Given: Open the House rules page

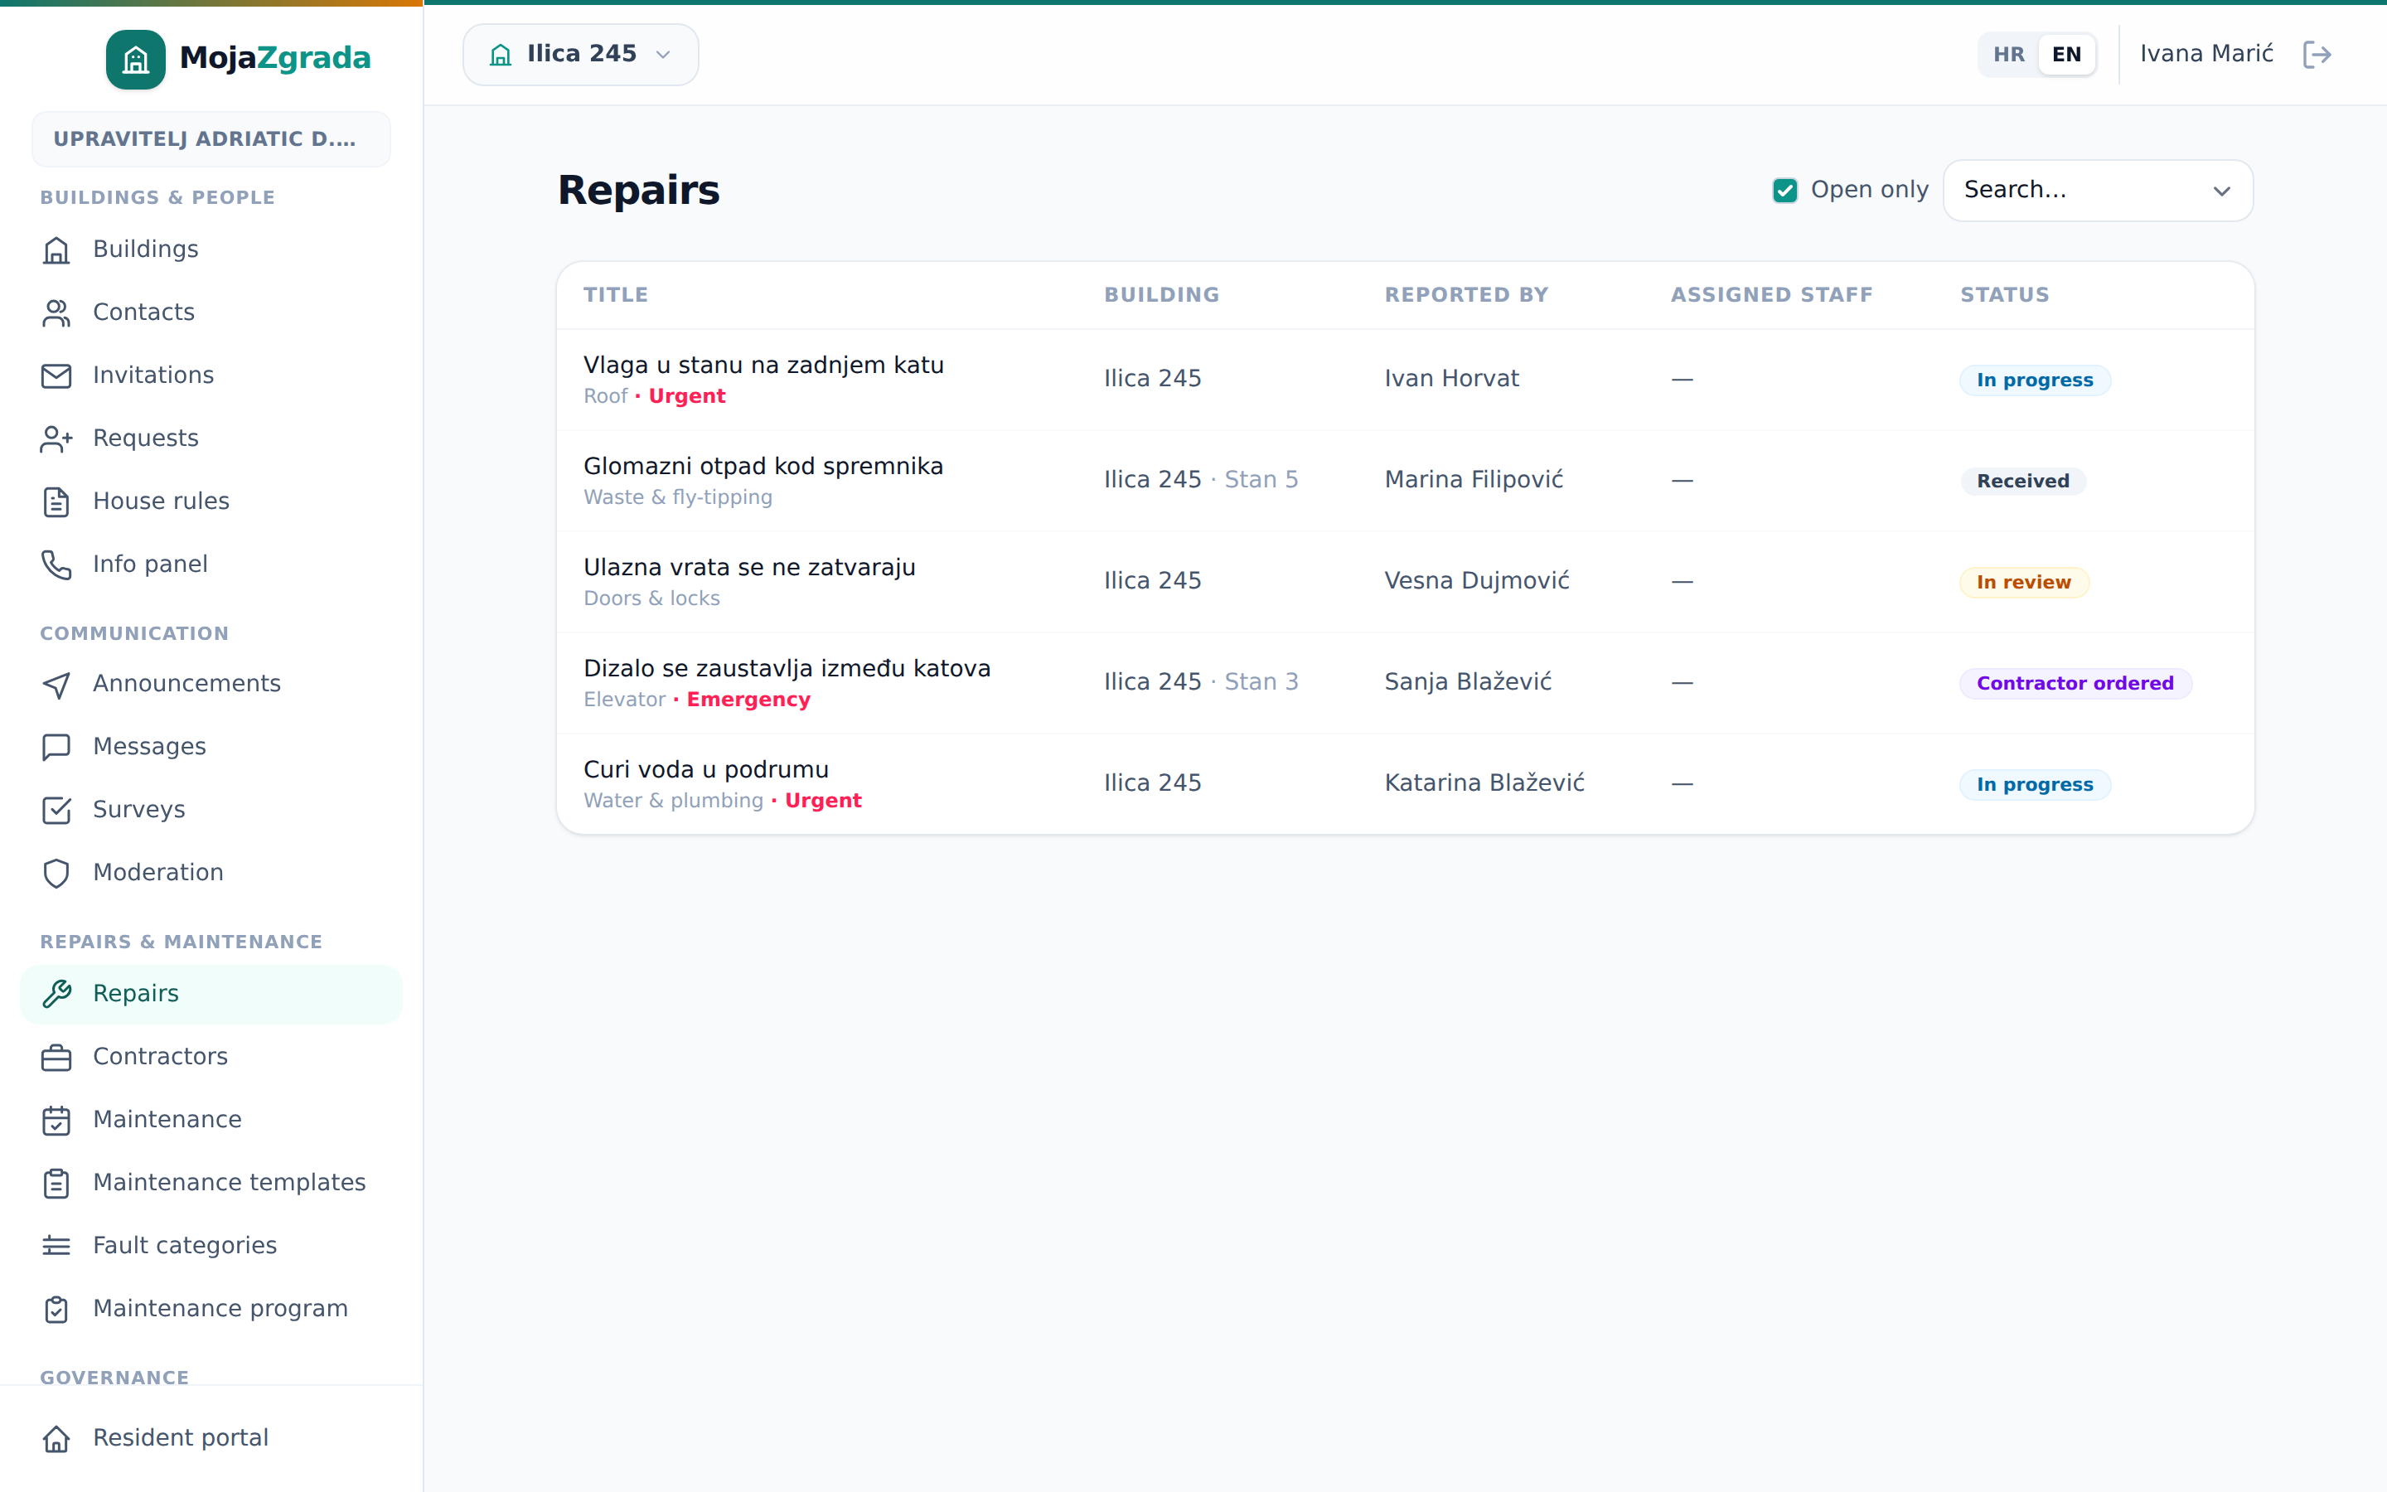Looking at the screenshot, I should [211, 501].
